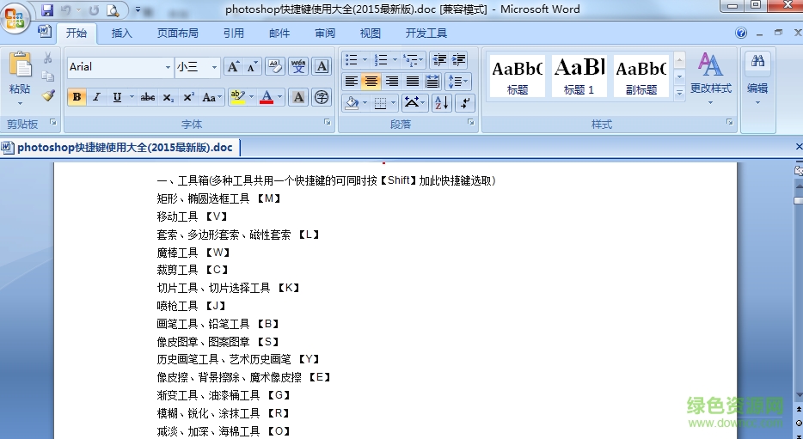803x439 pixels.
Task: Click the Office button logo
Action: pyautogui.click(x=15, y=17)
